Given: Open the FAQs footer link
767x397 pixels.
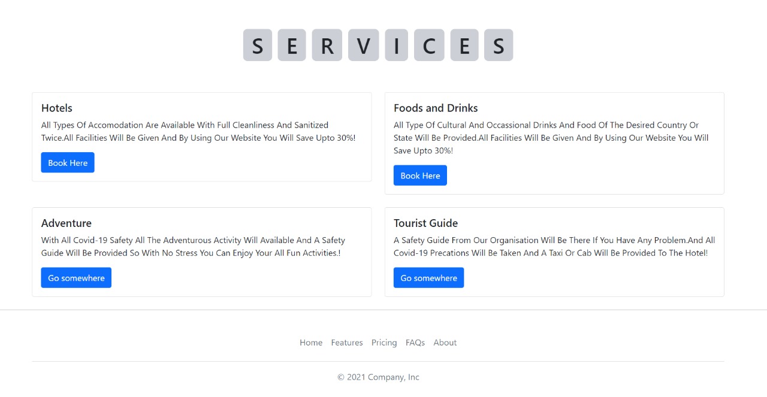Looking at the screenshot, I should coord(415,343).
